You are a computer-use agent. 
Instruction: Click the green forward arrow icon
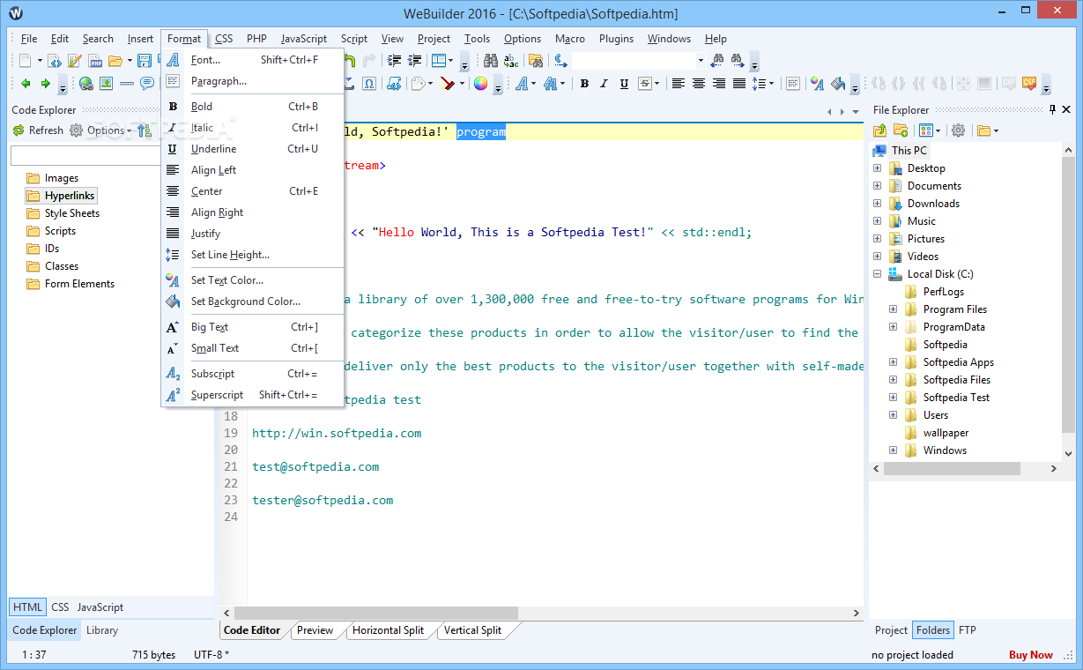tap(45, 84)
